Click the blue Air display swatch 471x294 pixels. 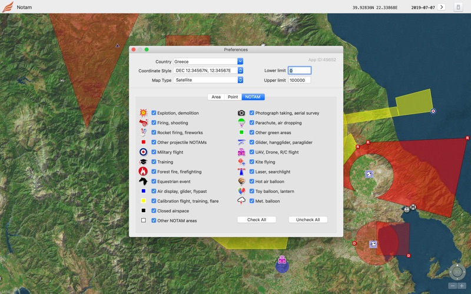pos(144,191)
